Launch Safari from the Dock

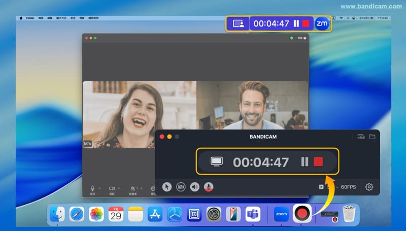click(77, 214)
